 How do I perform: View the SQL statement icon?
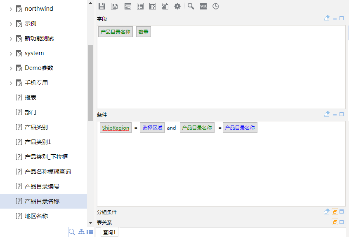[203, 6]
